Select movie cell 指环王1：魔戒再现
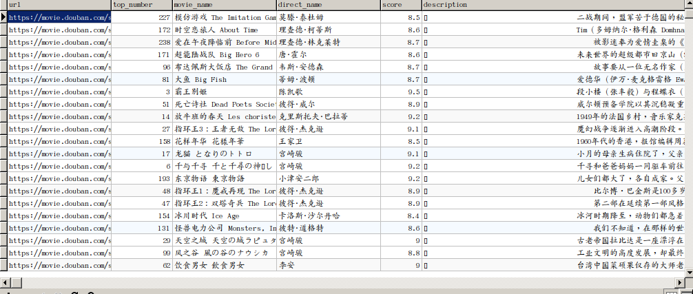 [225, 191]
